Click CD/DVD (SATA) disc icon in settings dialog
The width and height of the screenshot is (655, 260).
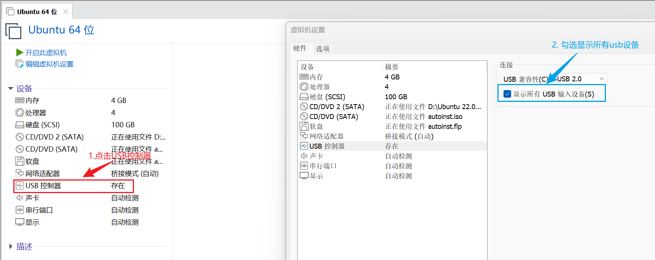pyautogui.click(x=304, y=116)
